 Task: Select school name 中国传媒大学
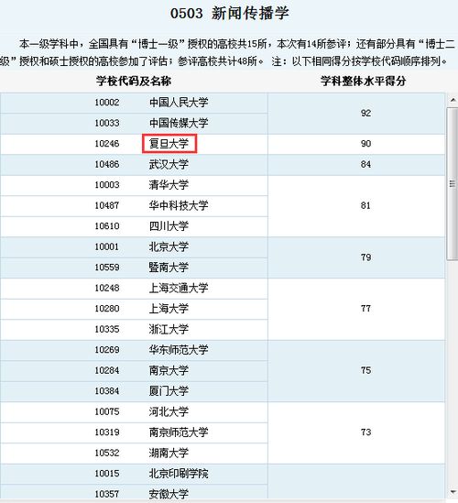click(x=179, y=123)
